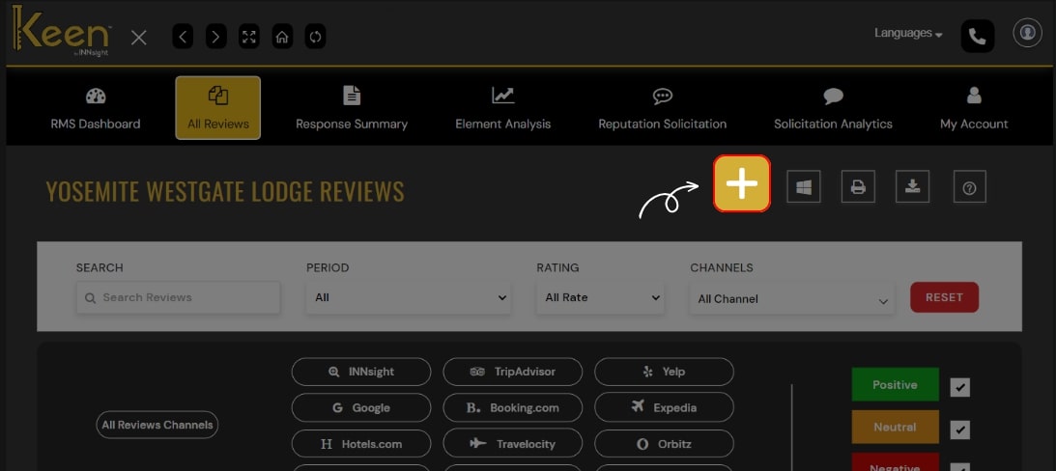The height and width of the screenshot is (471, 1056).
Task: Click the Search Reviews input field
Action: pyautogui.click(x=178, y=297)
